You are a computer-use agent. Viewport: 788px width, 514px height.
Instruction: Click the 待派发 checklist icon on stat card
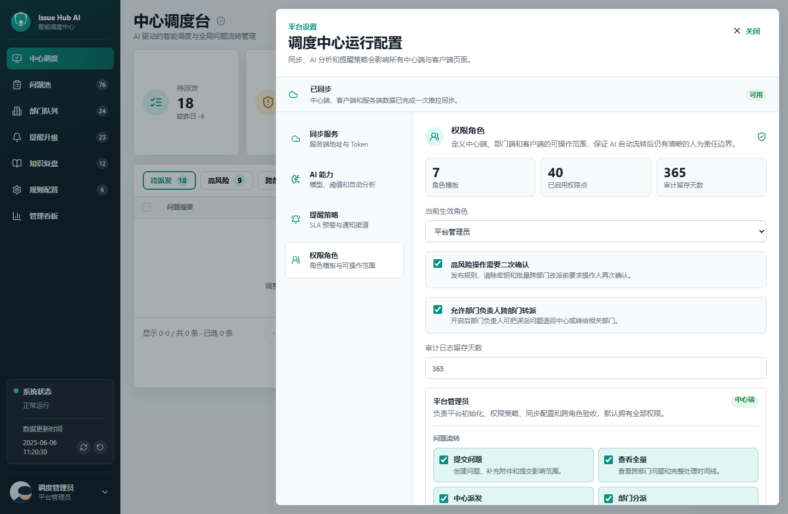[x=156, y=102]
